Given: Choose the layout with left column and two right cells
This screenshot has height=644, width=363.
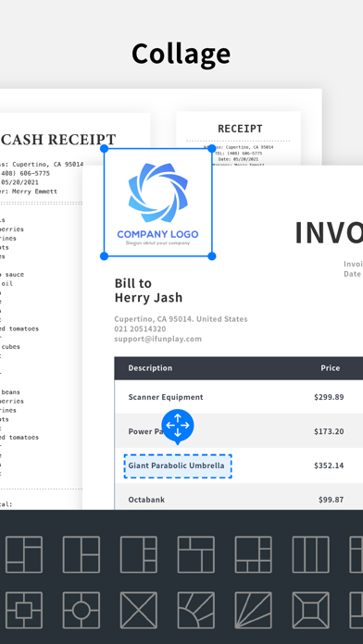Looking at the screenshot, I should (x=81, y=554).
